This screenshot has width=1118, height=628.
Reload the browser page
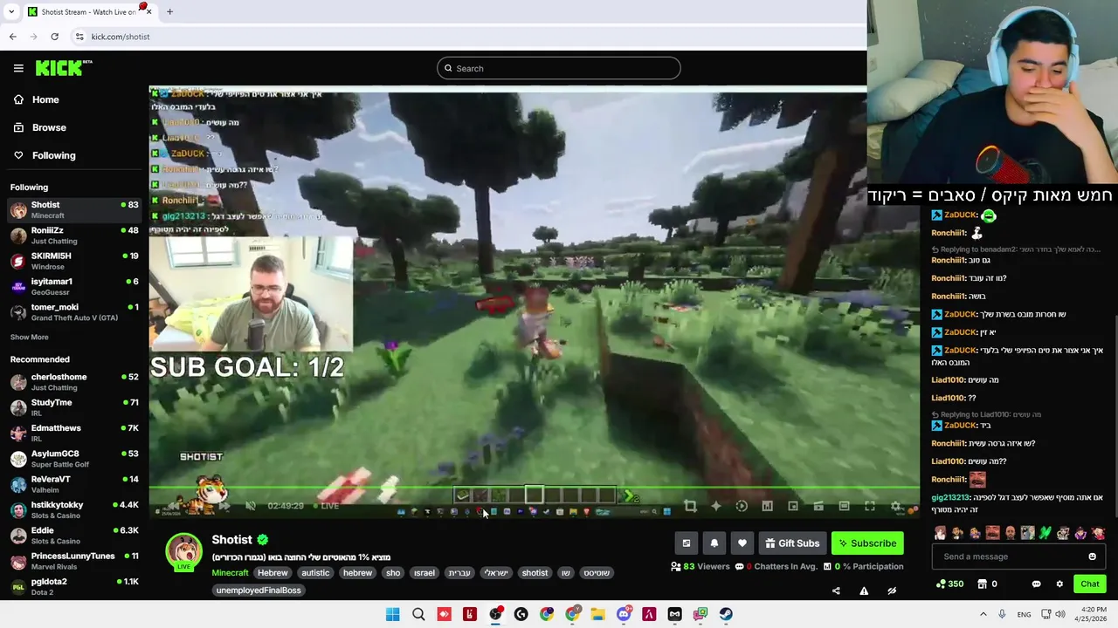click(x=54, y=37)
